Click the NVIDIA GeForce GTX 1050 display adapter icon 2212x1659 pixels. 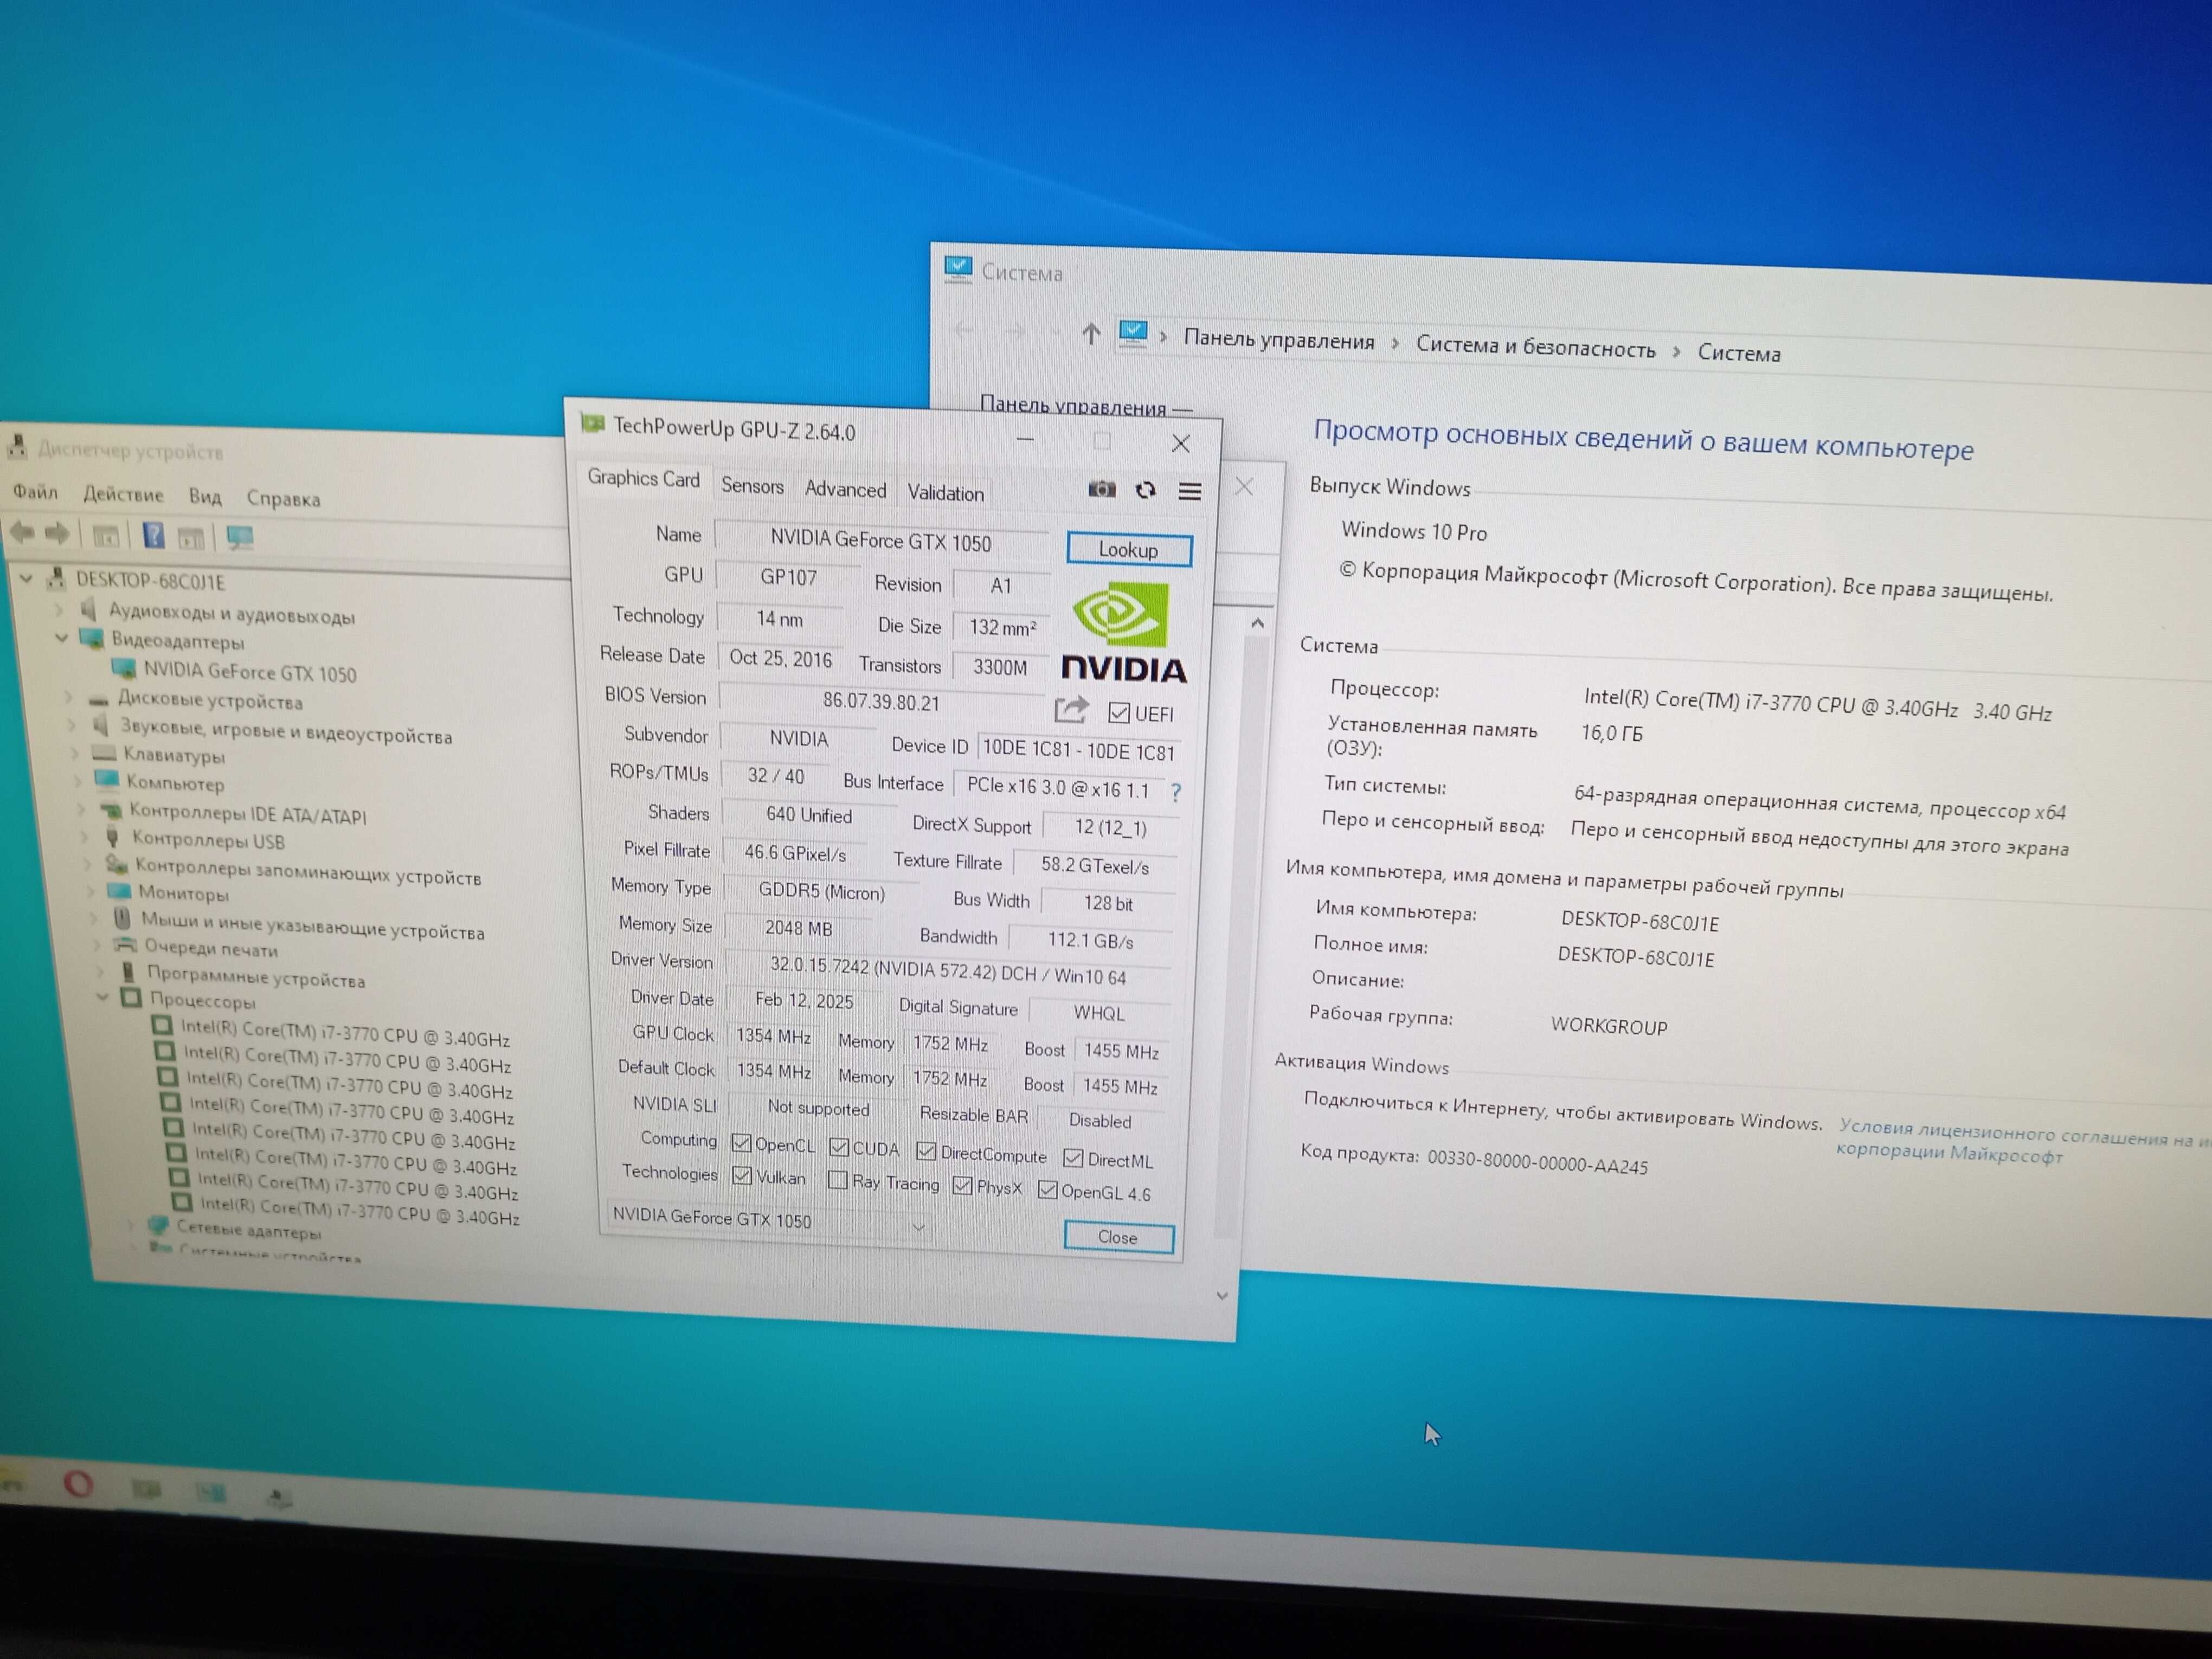[124, 668]
